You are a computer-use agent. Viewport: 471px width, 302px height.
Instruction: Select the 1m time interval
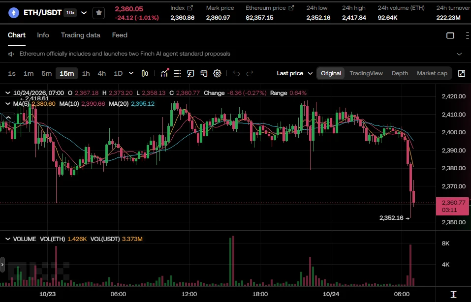point(29,73)
